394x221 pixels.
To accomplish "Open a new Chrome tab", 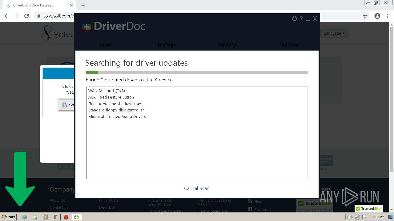I will [83, 5].
